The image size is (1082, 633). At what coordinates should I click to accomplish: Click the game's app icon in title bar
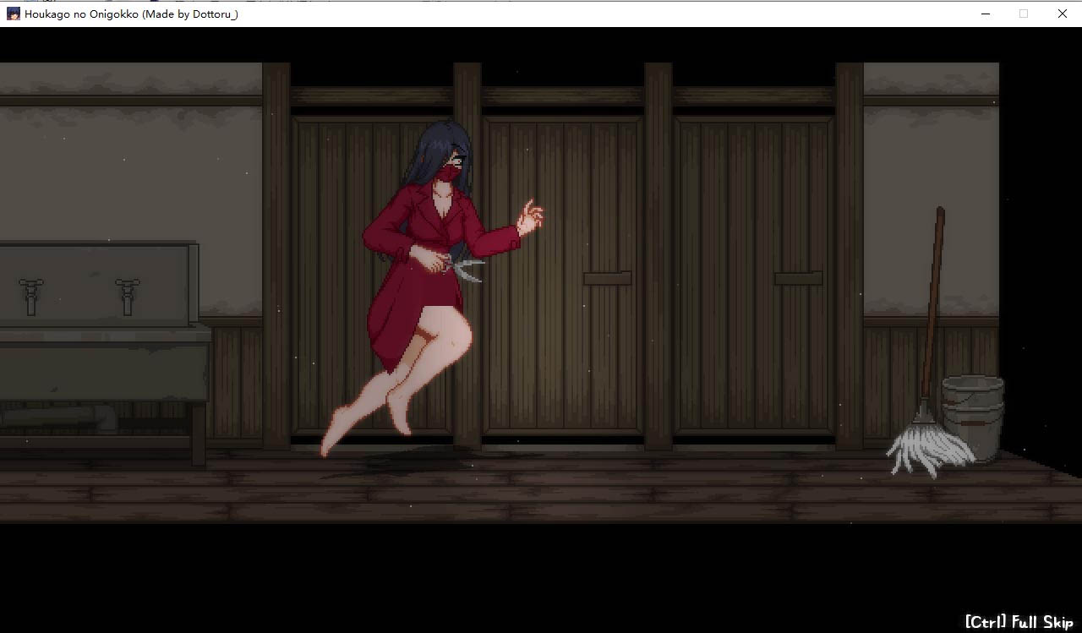13,14
